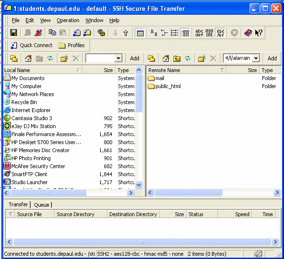This screenshot has width=284, height=259.
Task: Open the remote path dropdown arrow
Action: click(256, 58)
